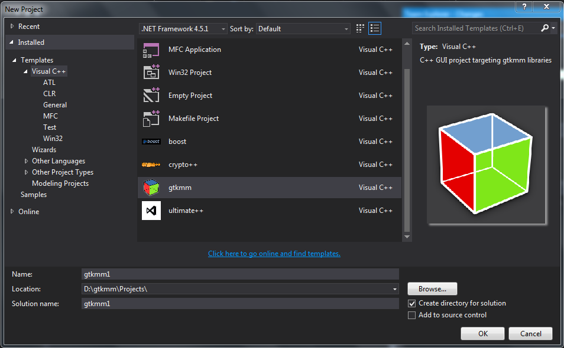
Task: Collapse the Templates tree node
Action: tap(14, 60)
